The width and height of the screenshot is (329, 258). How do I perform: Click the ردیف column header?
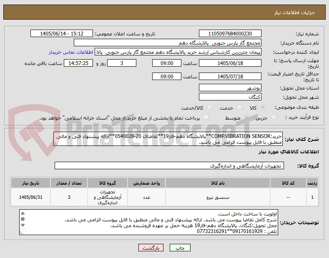tap(312, 183)
